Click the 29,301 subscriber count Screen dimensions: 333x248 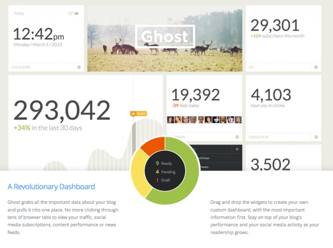point(275,25)
